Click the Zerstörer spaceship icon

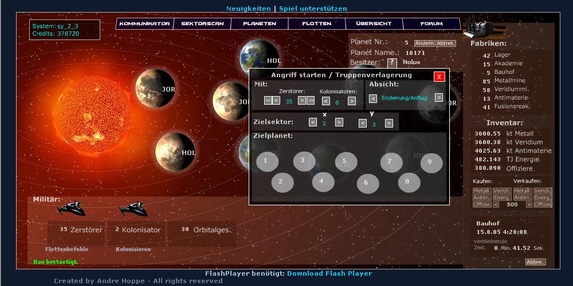point(72,209)
